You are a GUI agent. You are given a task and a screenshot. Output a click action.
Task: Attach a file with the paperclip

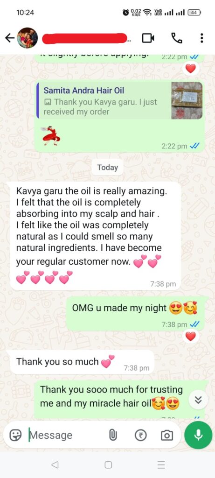113,436
